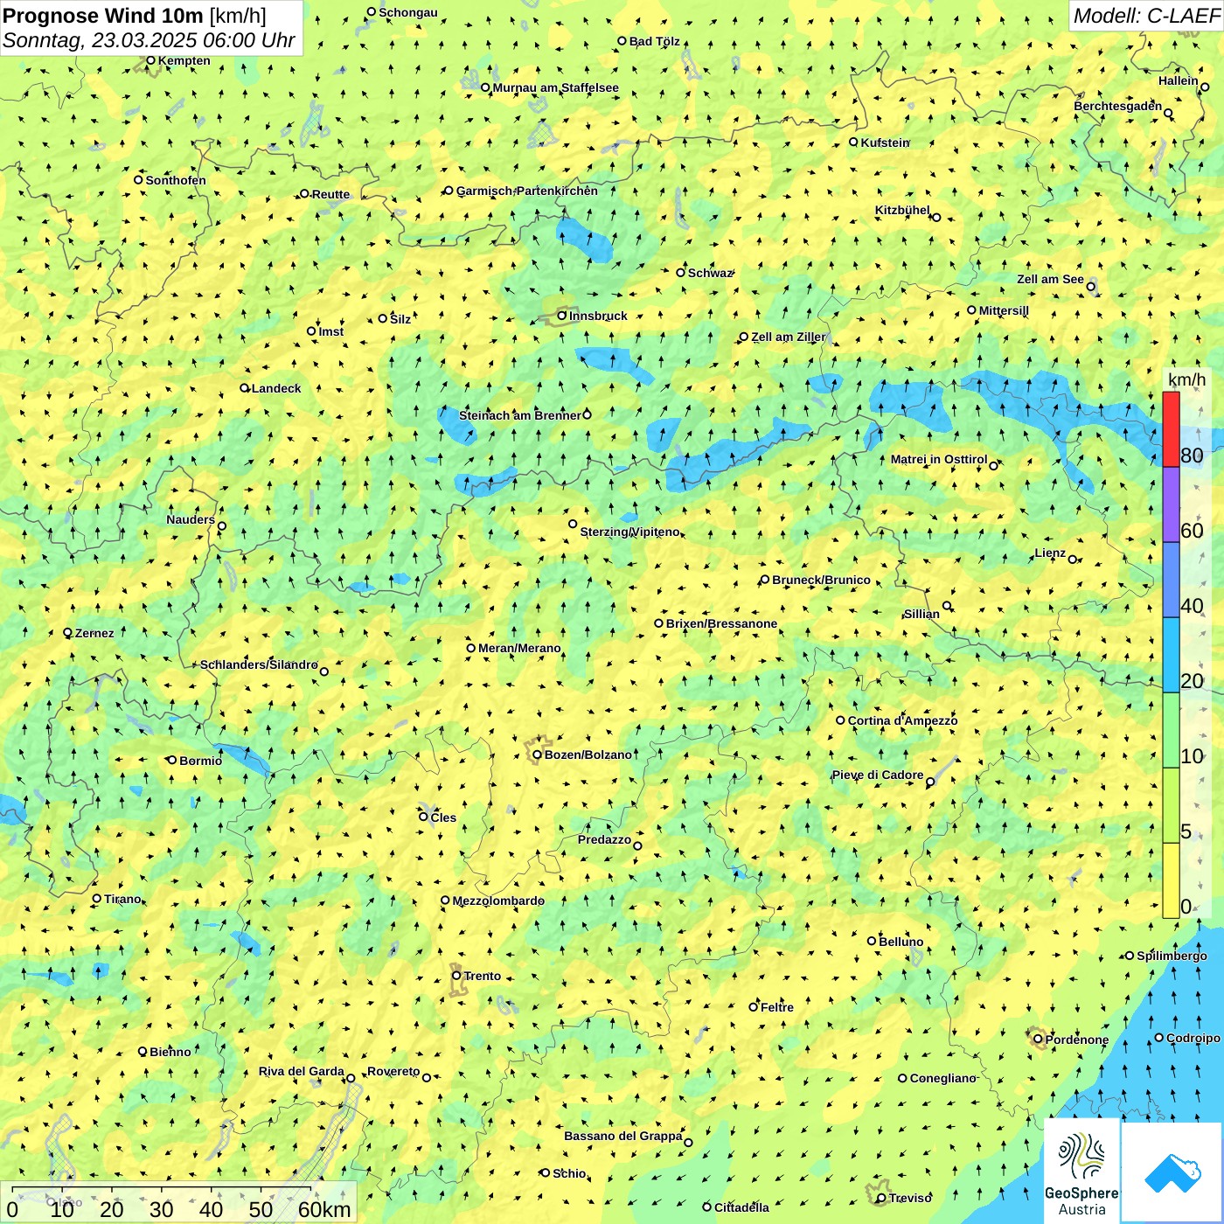This screenshot has height=1224, width=1224.
Task: Click the Belluno city label
Action: point(901,942)
